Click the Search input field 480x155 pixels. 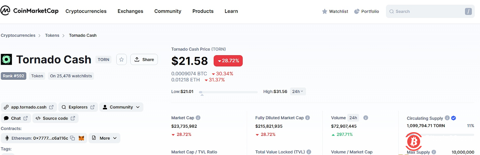click(427, 11)
